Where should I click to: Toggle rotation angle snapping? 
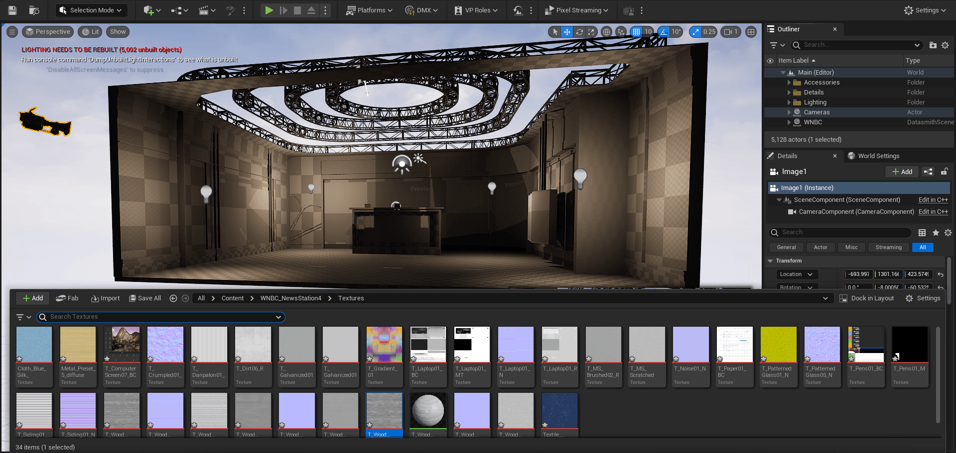coord(664,32)
